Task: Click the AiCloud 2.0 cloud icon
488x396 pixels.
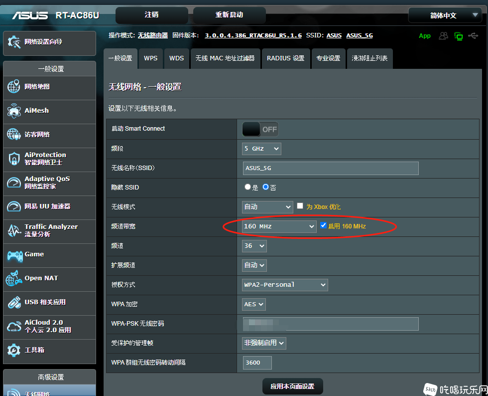Action: (14, 327)
